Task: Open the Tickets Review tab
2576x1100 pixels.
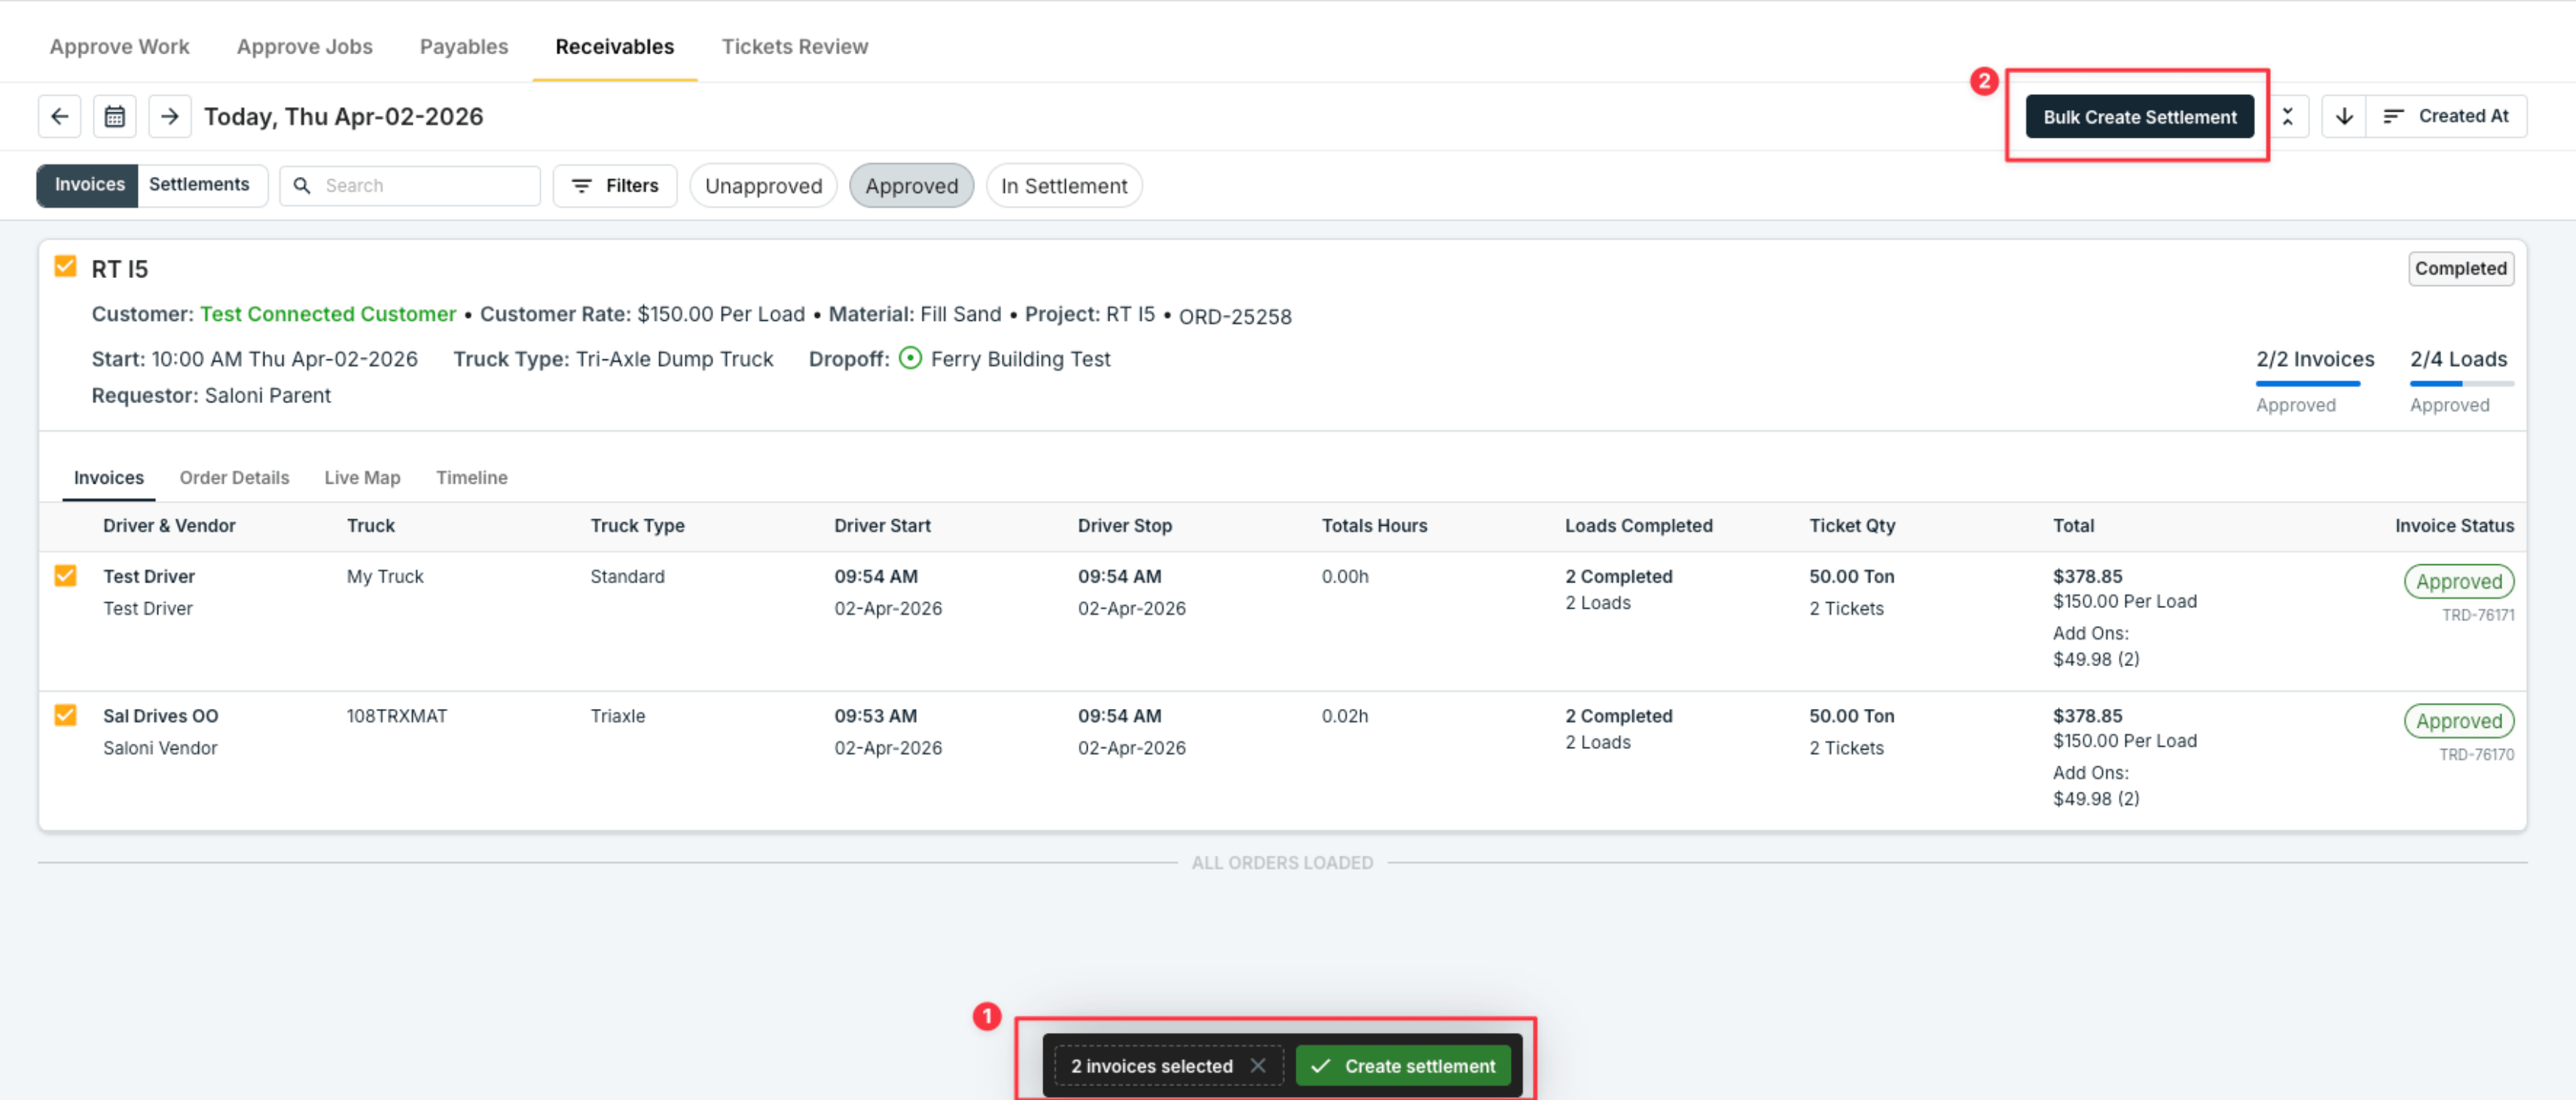Action: [795, 46]
